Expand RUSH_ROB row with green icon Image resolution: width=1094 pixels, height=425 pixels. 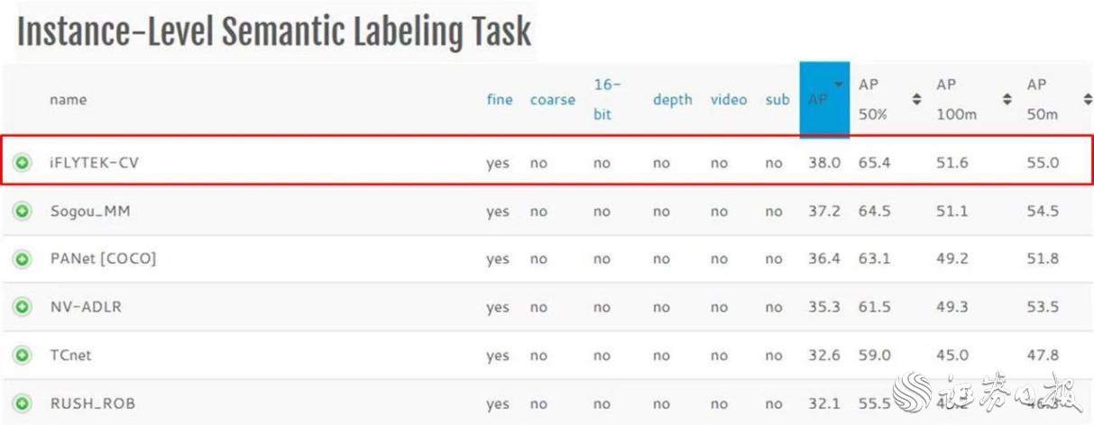[x=22, y=403]
